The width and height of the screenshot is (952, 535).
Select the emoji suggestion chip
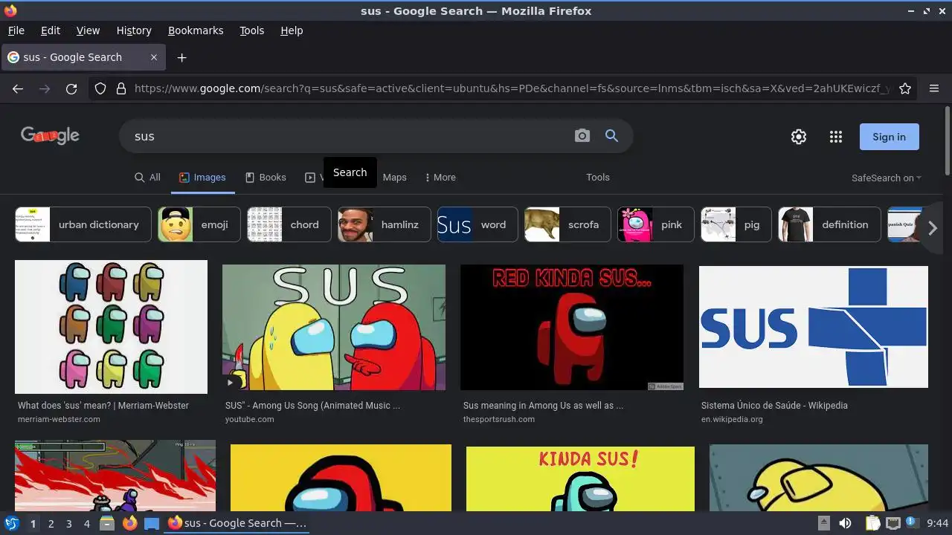tap(199, 224)
